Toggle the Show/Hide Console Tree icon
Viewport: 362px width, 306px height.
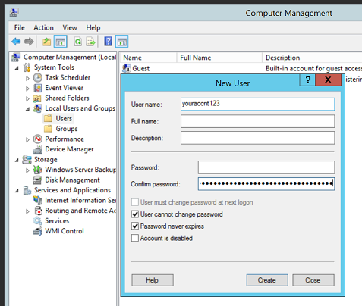[60, 42]
